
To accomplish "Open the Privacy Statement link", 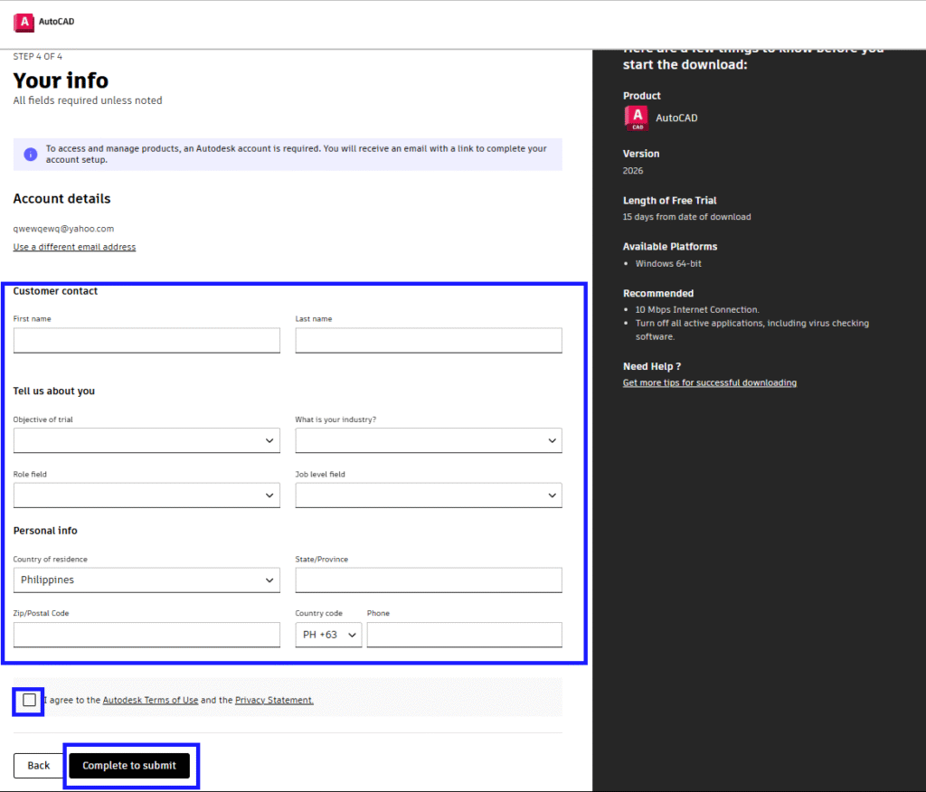I will (274, 700).
